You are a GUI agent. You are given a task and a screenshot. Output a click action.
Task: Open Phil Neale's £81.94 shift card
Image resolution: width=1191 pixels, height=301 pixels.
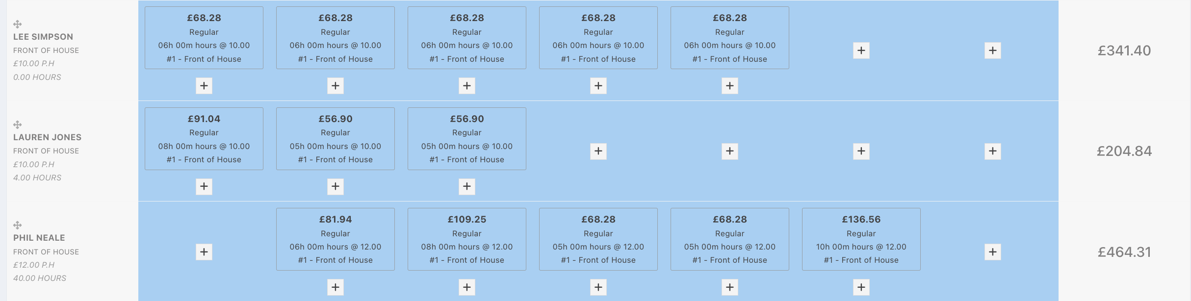point(336,239)
